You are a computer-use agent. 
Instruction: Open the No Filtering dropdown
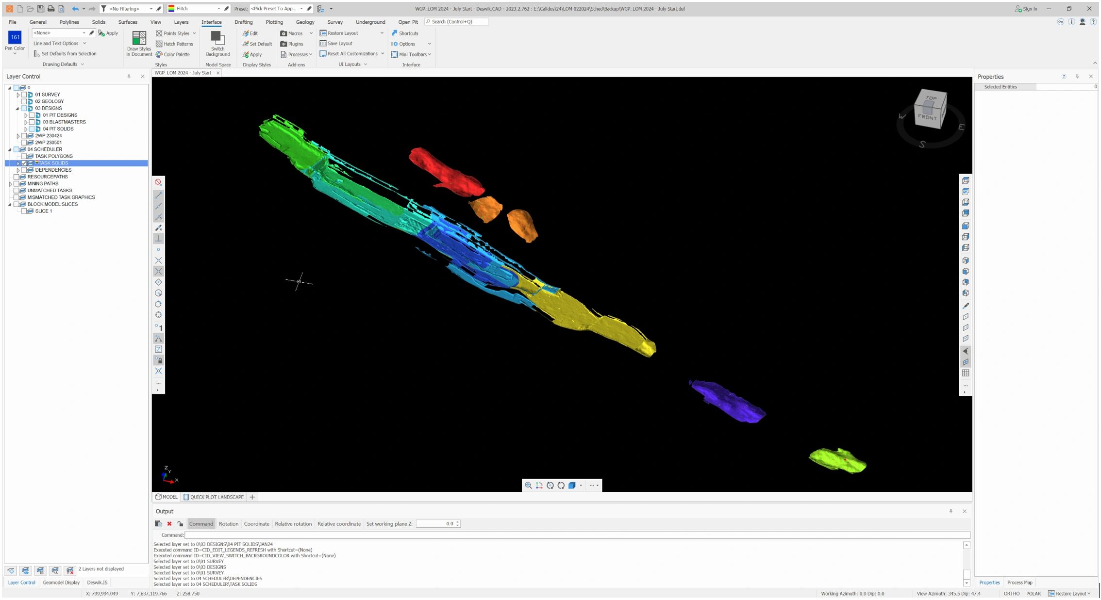[x=151, y=9]
